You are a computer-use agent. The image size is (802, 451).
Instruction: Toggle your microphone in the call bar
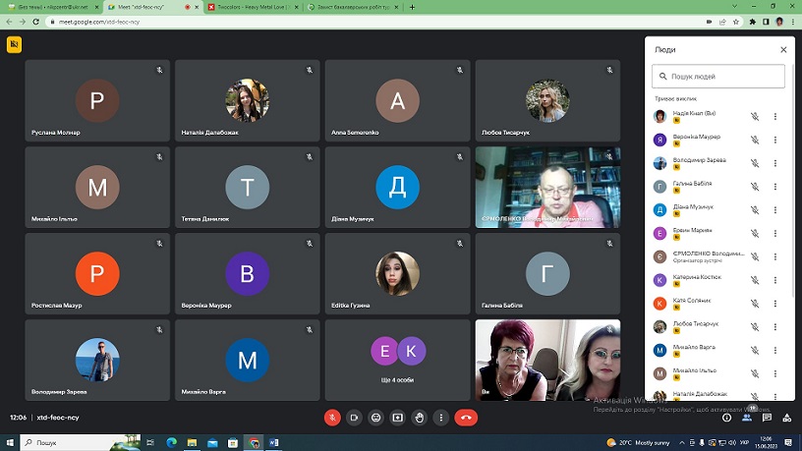pyautogui.click(x=332, y=418)
